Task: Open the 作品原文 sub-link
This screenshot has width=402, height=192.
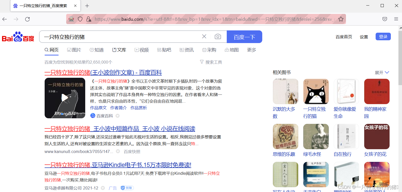Action: 98,108
